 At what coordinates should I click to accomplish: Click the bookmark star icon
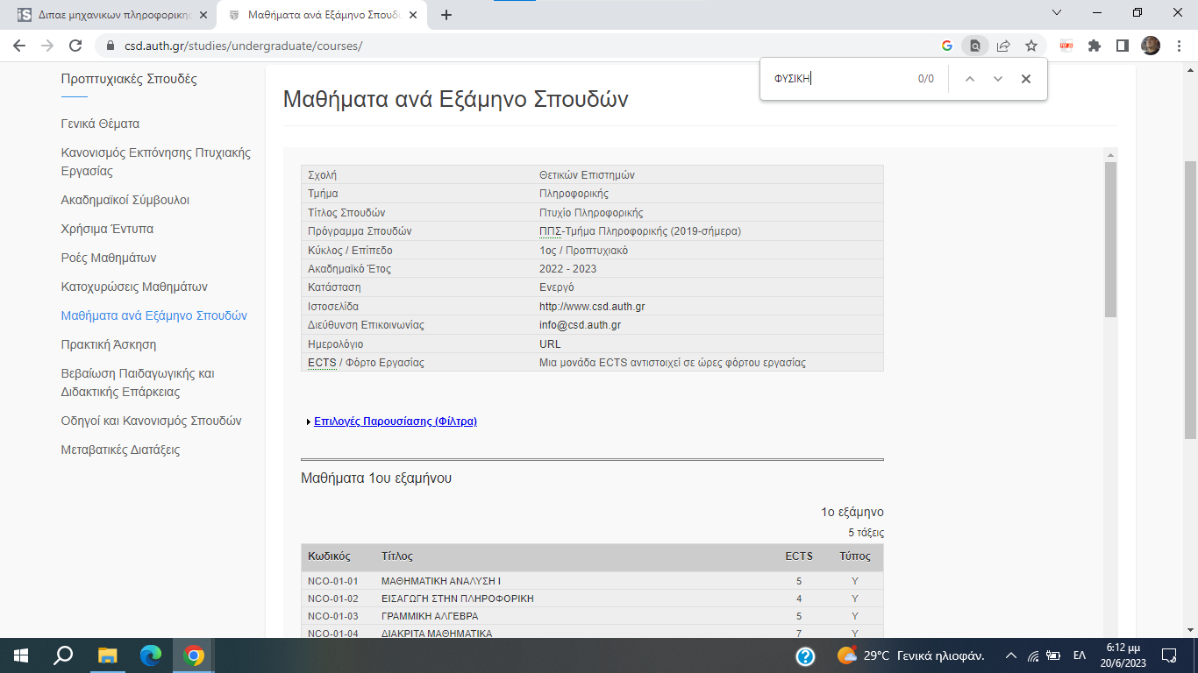(x=1031, y=46)
